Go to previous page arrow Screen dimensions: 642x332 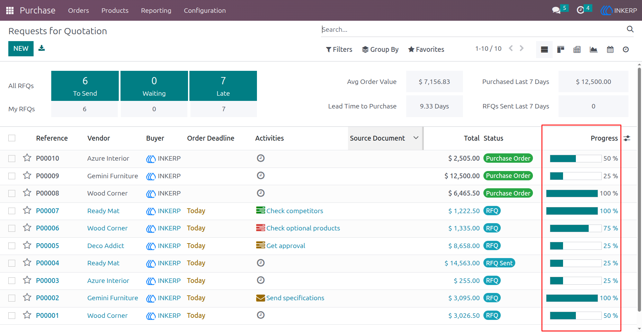coord(511,48)
